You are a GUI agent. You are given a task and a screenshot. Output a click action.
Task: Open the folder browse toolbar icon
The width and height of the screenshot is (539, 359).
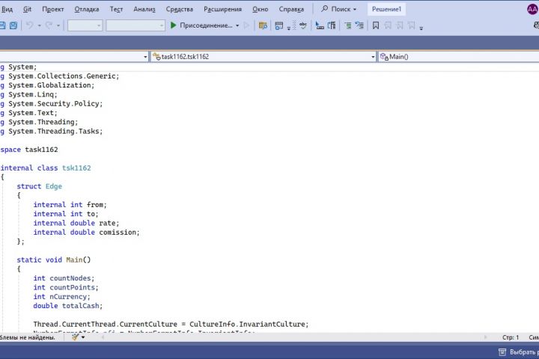point(263,25)
